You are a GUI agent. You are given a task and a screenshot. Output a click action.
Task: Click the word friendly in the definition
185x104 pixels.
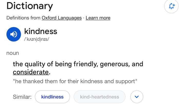tap(86, 64)
